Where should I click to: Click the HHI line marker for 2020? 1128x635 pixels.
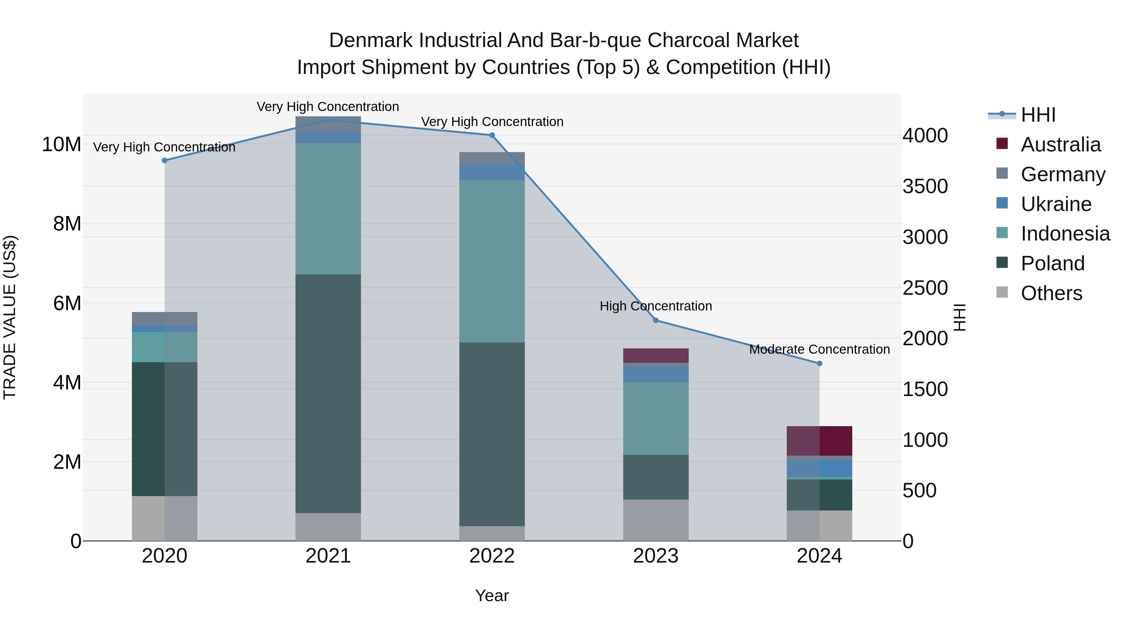coord(164,161)
